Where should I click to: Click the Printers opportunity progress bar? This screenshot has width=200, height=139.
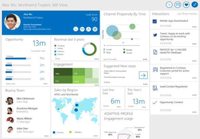[x=18, y=72]
